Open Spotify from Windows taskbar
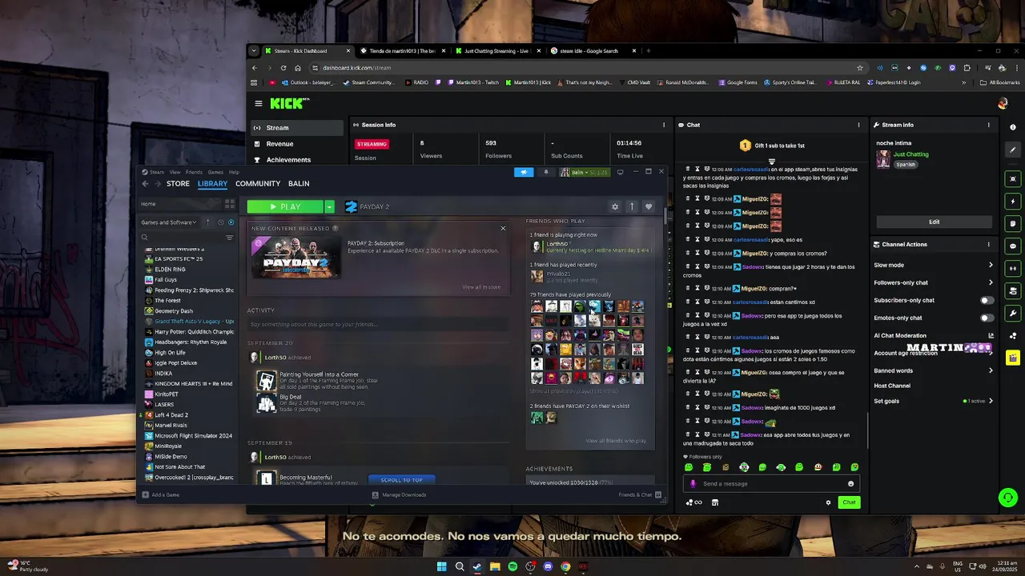1025x576 pixels. 512,566
